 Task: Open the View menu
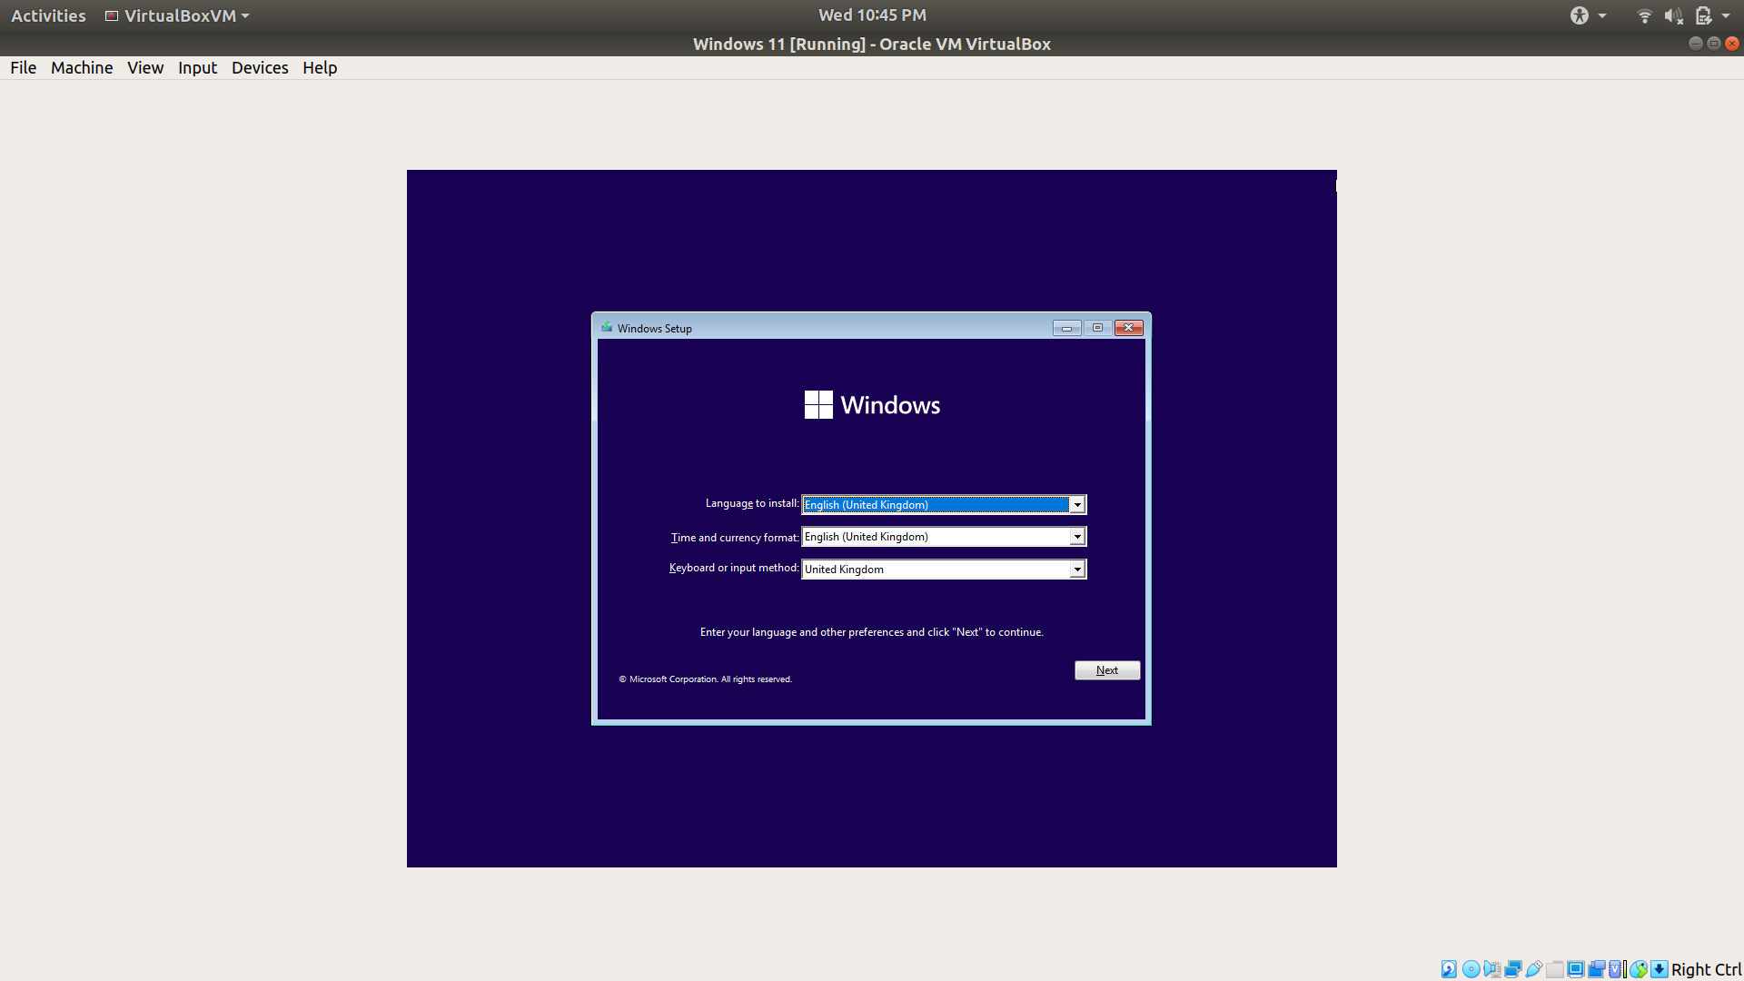click(x=145, y=68)
